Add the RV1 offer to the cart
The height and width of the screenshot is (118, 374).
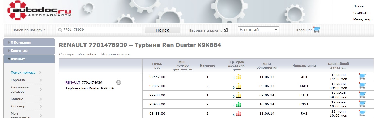pyautogui.click(x=362, y=113)
